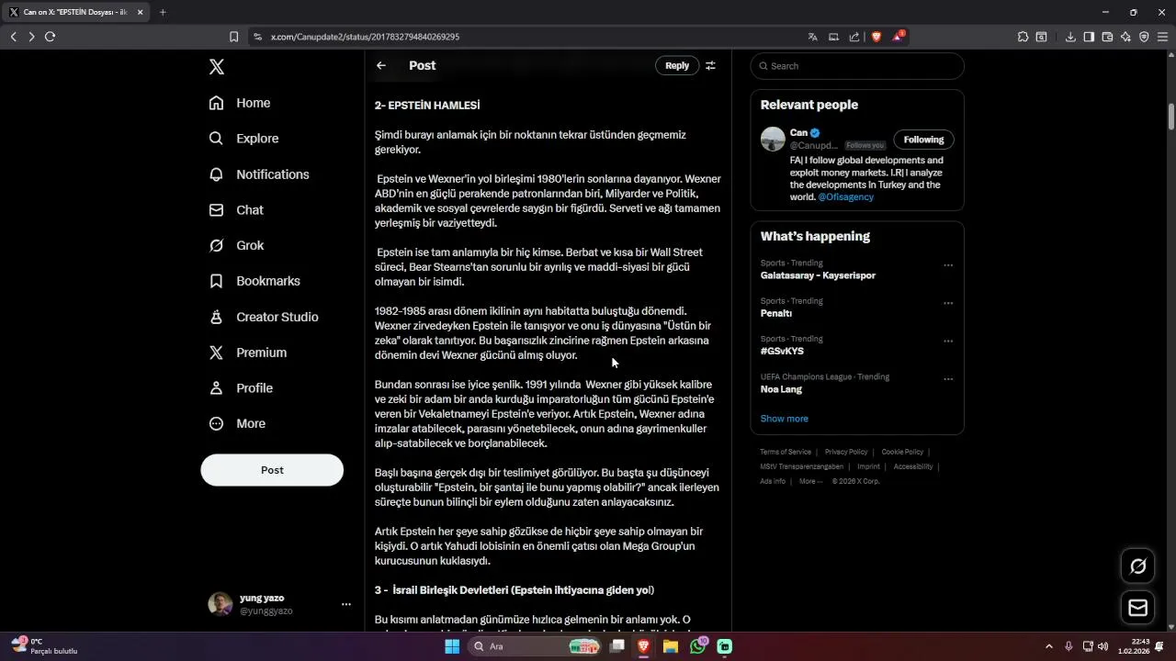1176x661 pixels.
Task: Open the browser extensions puzzle icon
Action: click(1023, 37)
